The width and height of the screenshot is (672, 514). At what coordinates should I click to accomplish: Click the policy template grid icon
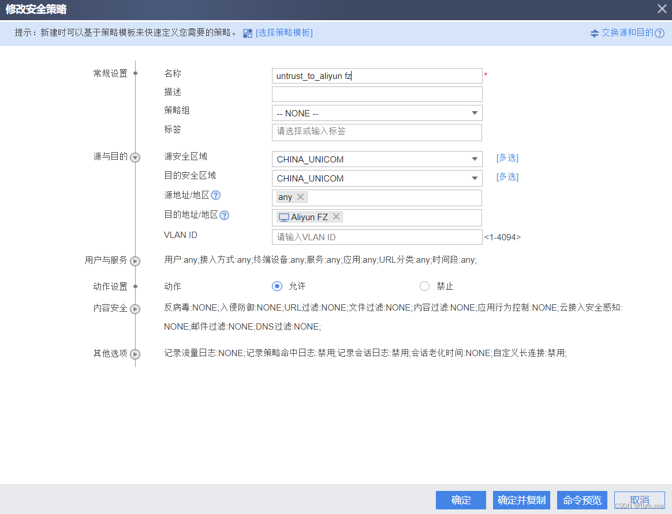click(x=247, y=33)
